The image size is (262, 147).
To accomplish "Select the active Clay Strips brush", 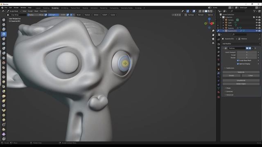I will 4,34.
